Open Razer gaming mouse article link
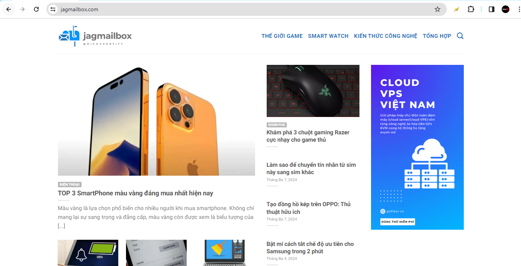This screenshot has width=521, height=266. pos(308,136)
